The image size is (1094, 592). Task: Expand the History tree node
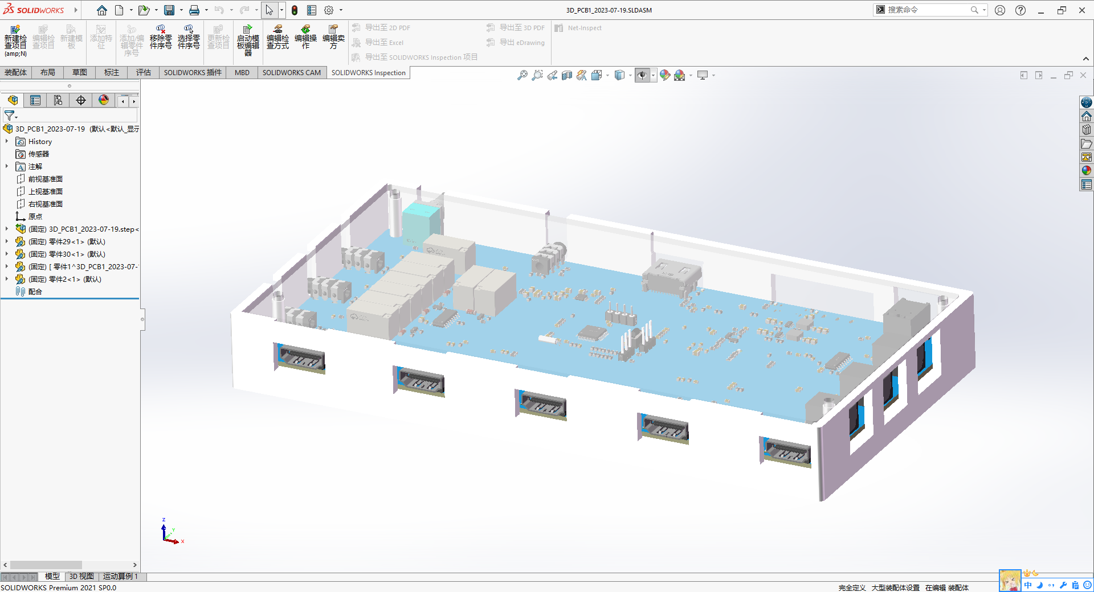tap(7, 141)
